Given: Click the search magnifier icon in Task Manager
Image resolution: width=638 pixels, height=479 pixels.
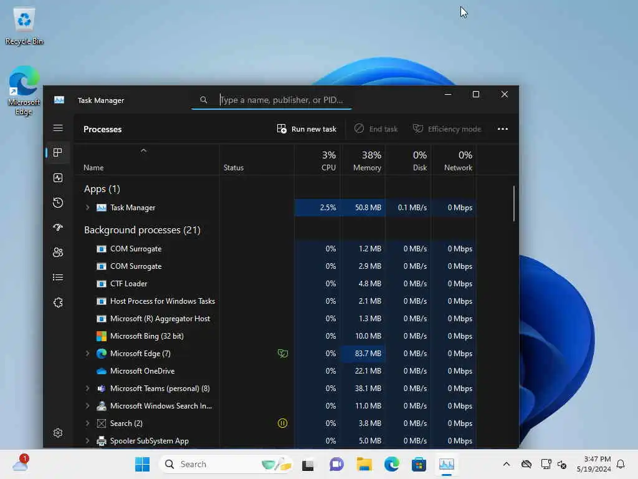Looking at the screenshot, I should coord(204,100).
